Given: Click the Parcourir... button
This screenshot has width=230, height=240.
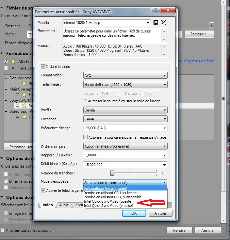Looking at the screenshot, I should [x=199, y=34].
